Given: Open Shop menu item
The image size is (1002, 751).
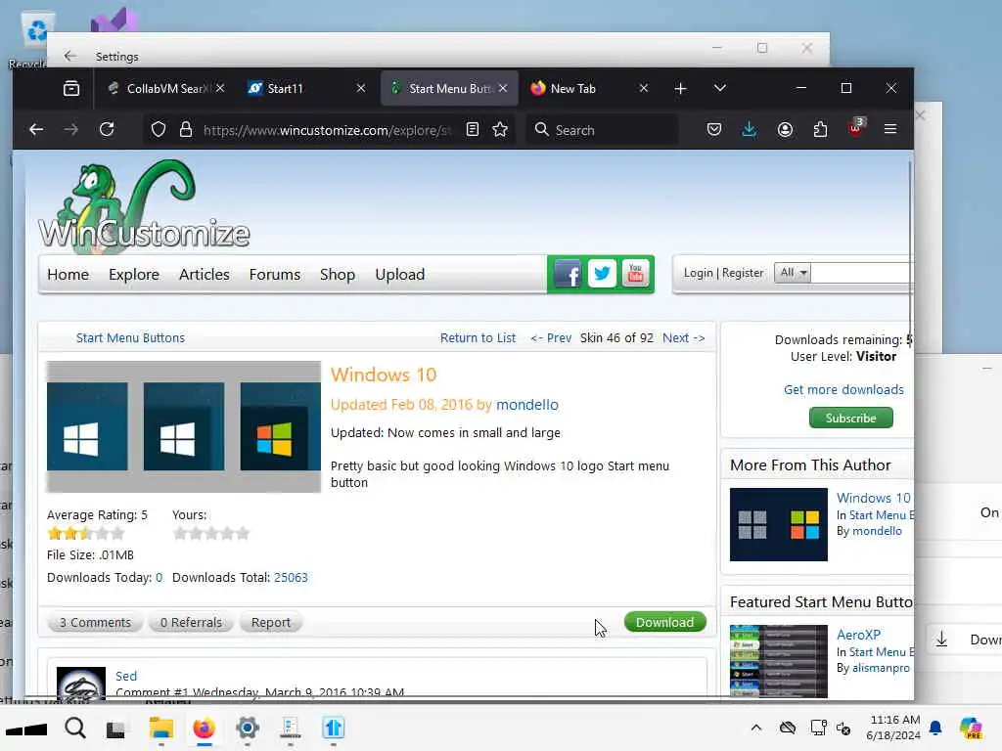Looking at the screenshot, I should (338, 275).
